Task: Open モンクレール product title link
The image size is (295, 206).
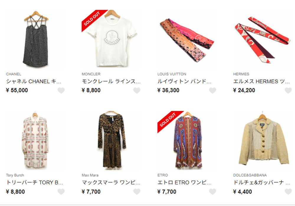Action: pyautogui.click(x=111, y=82)
